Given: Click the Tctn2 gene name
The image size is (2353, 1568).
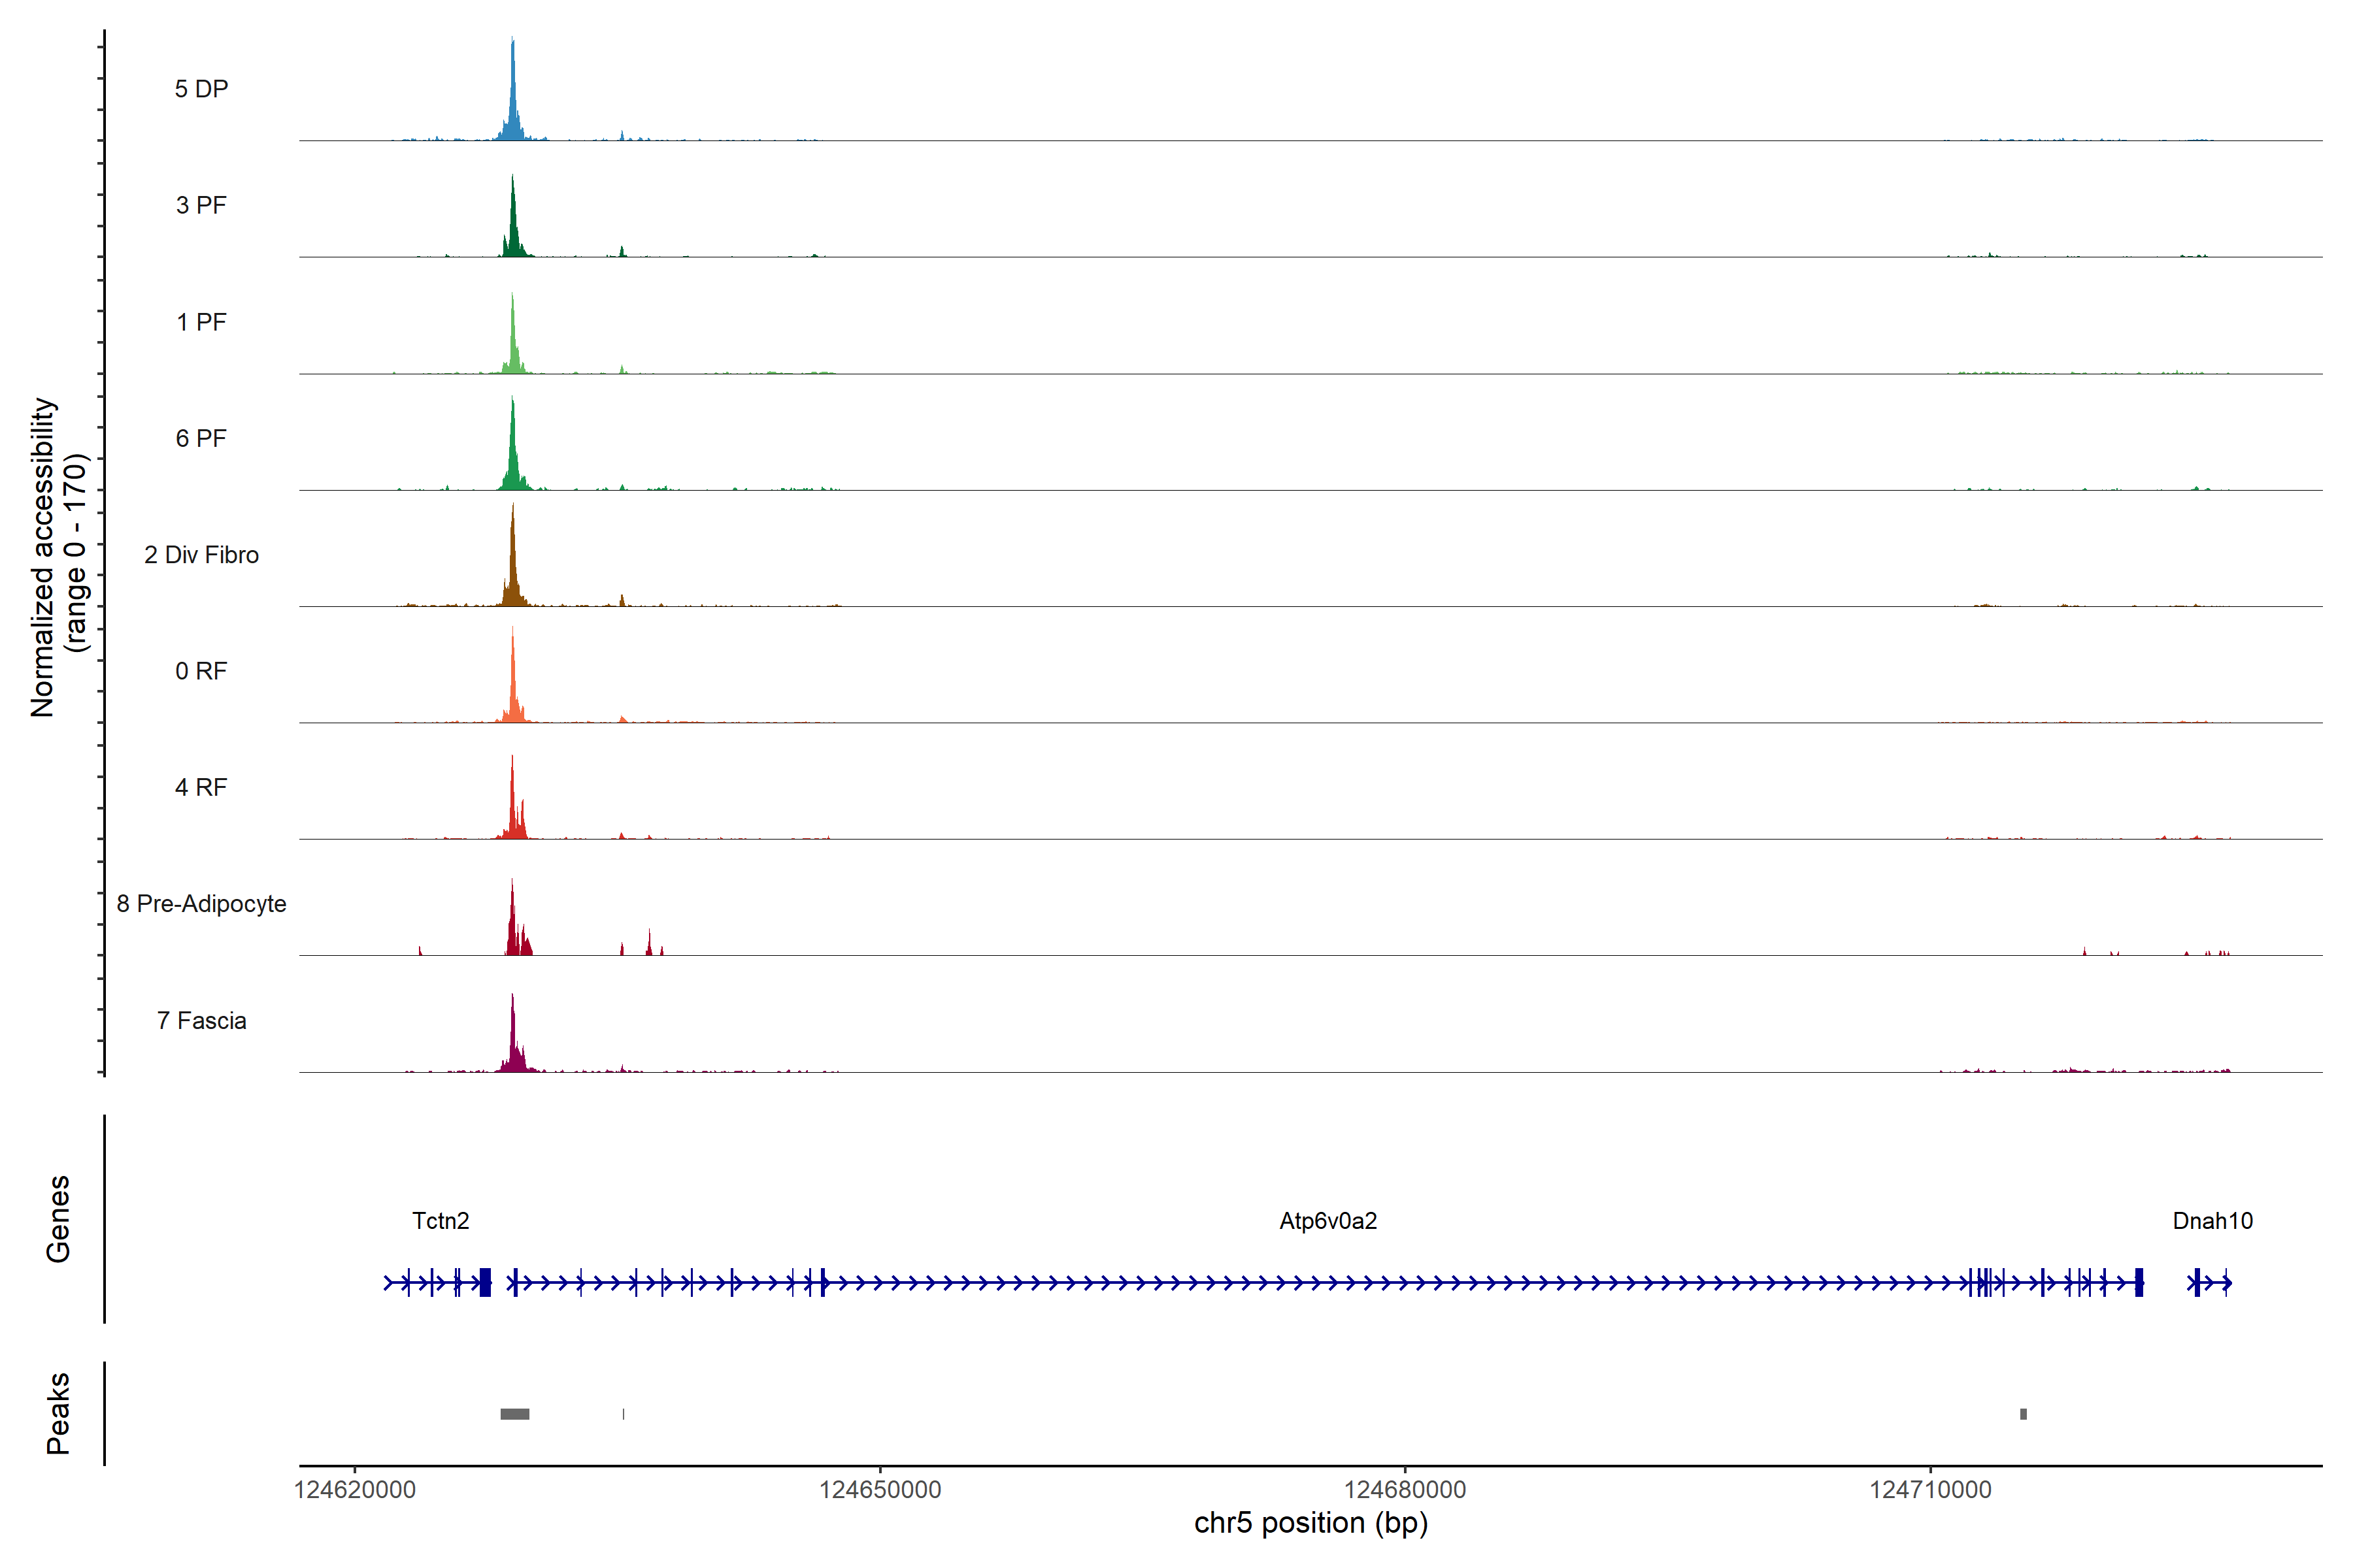Looking at the screenshot, I should pos(440,1221).
